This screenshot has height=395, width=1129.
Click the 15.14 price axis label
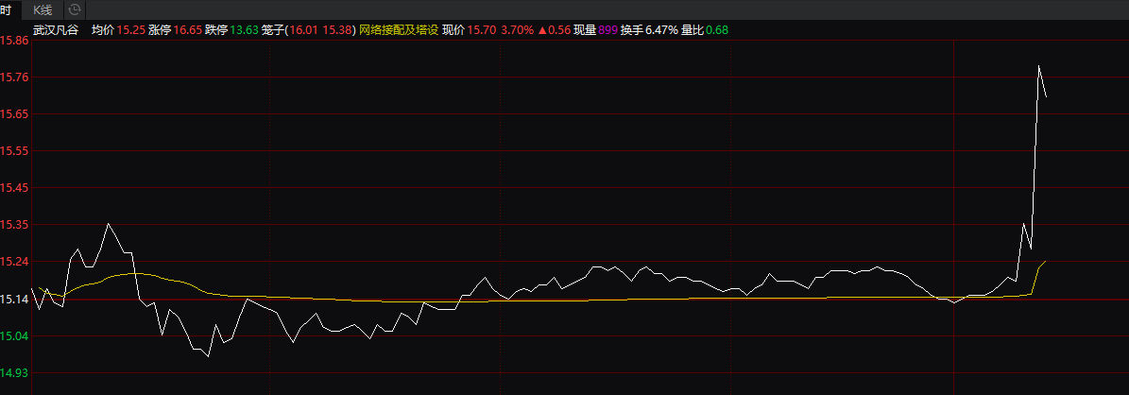(x=14, y=300)
